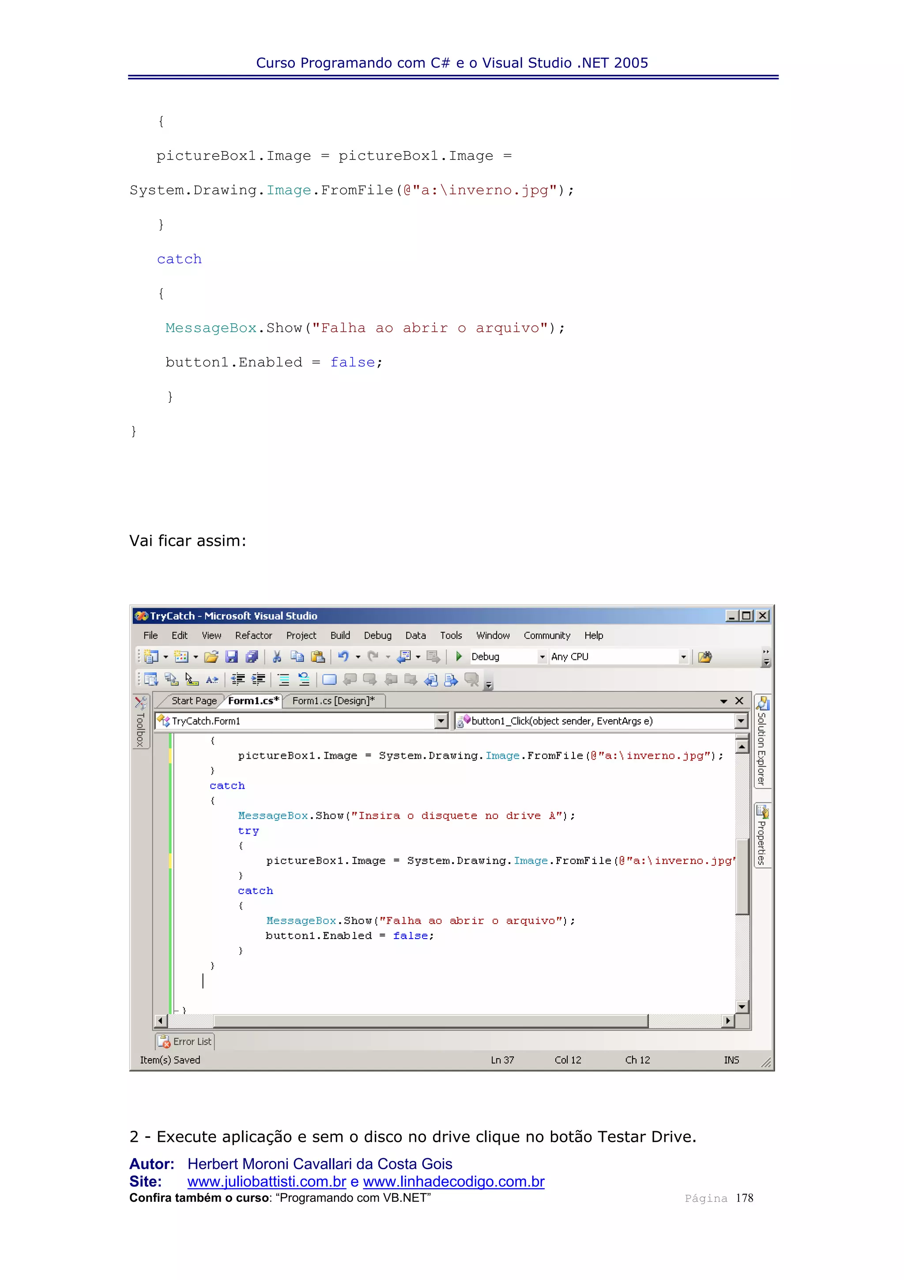Uncomment the selected lines icon
Image resolution: width=904 pixels, height=1280 pixels.
point(304,680)
